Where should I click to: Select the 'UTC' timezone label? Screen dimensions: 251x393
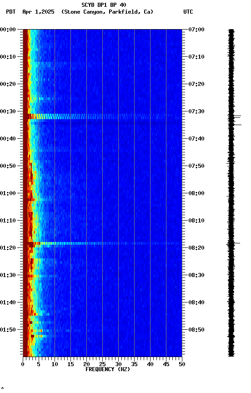(188, 12)
